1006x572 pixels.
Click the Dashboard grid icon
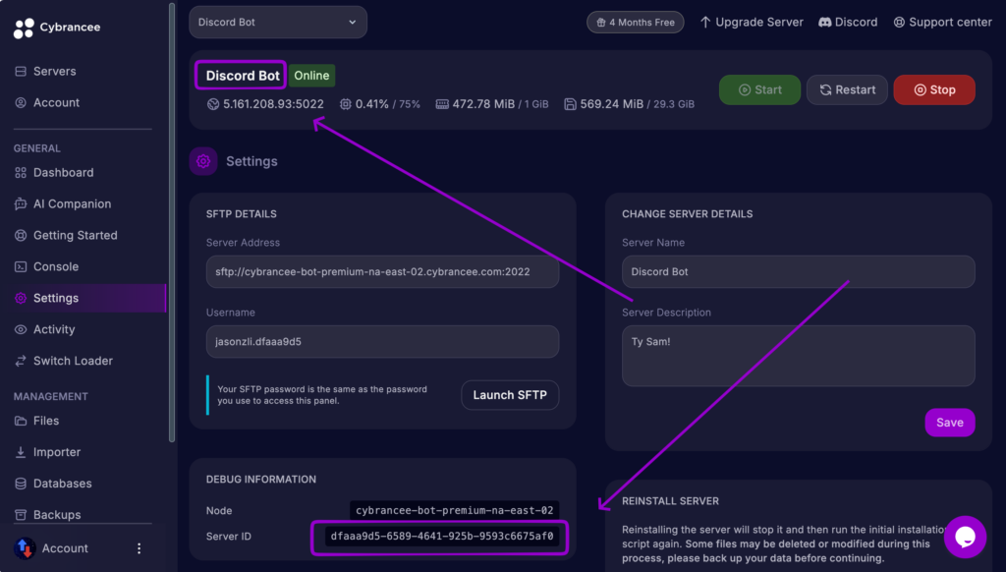pos(21,173)
